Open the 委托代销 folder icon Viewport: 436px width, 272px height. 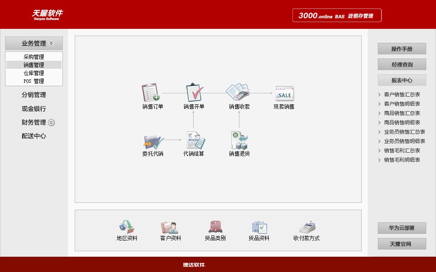pyautogui.click(x=154, y=142)
